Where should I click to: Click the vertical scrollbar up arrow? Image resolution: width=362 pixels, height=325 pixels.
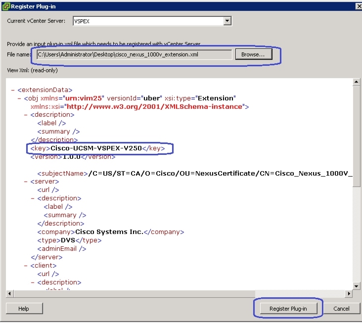point(356,82)
